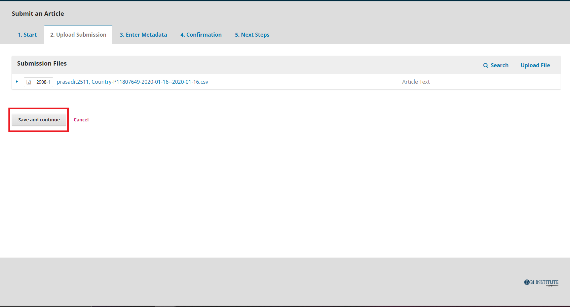Jump to the 5. Next Steps tab
This screenshot has height=307, width=570.
click(x=252, y=35)
